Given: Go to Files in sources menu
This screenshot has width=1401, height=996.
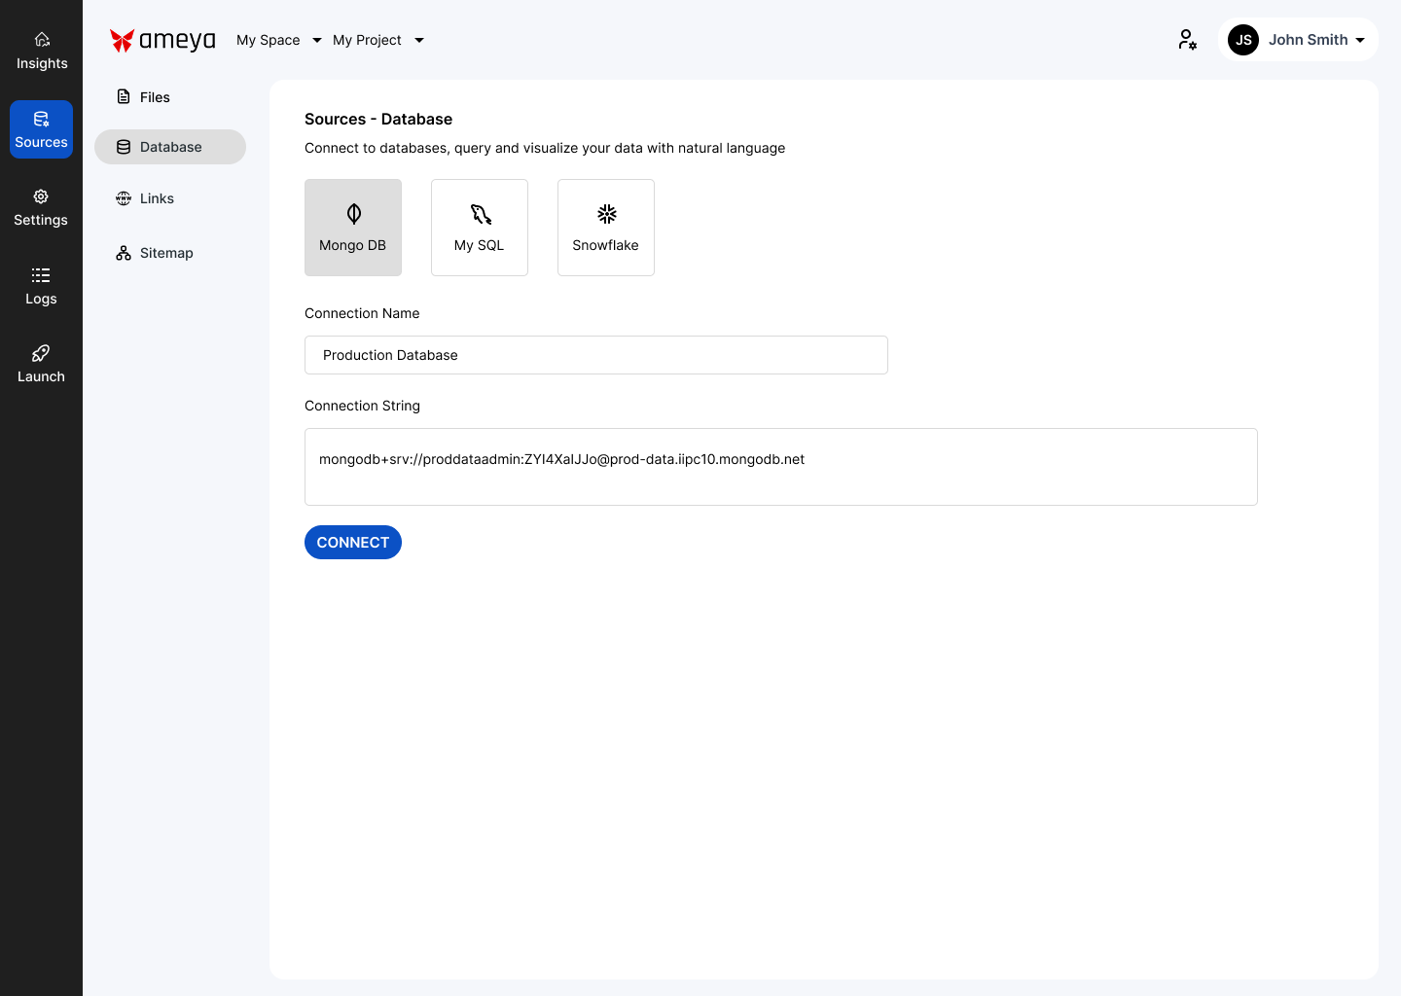Looking at the screenshot, I should [x=155, y=97].
